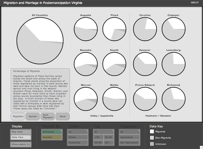203x149 pixels.
Task: Select the Augusta county pie chart
Action: coord(86,29)
